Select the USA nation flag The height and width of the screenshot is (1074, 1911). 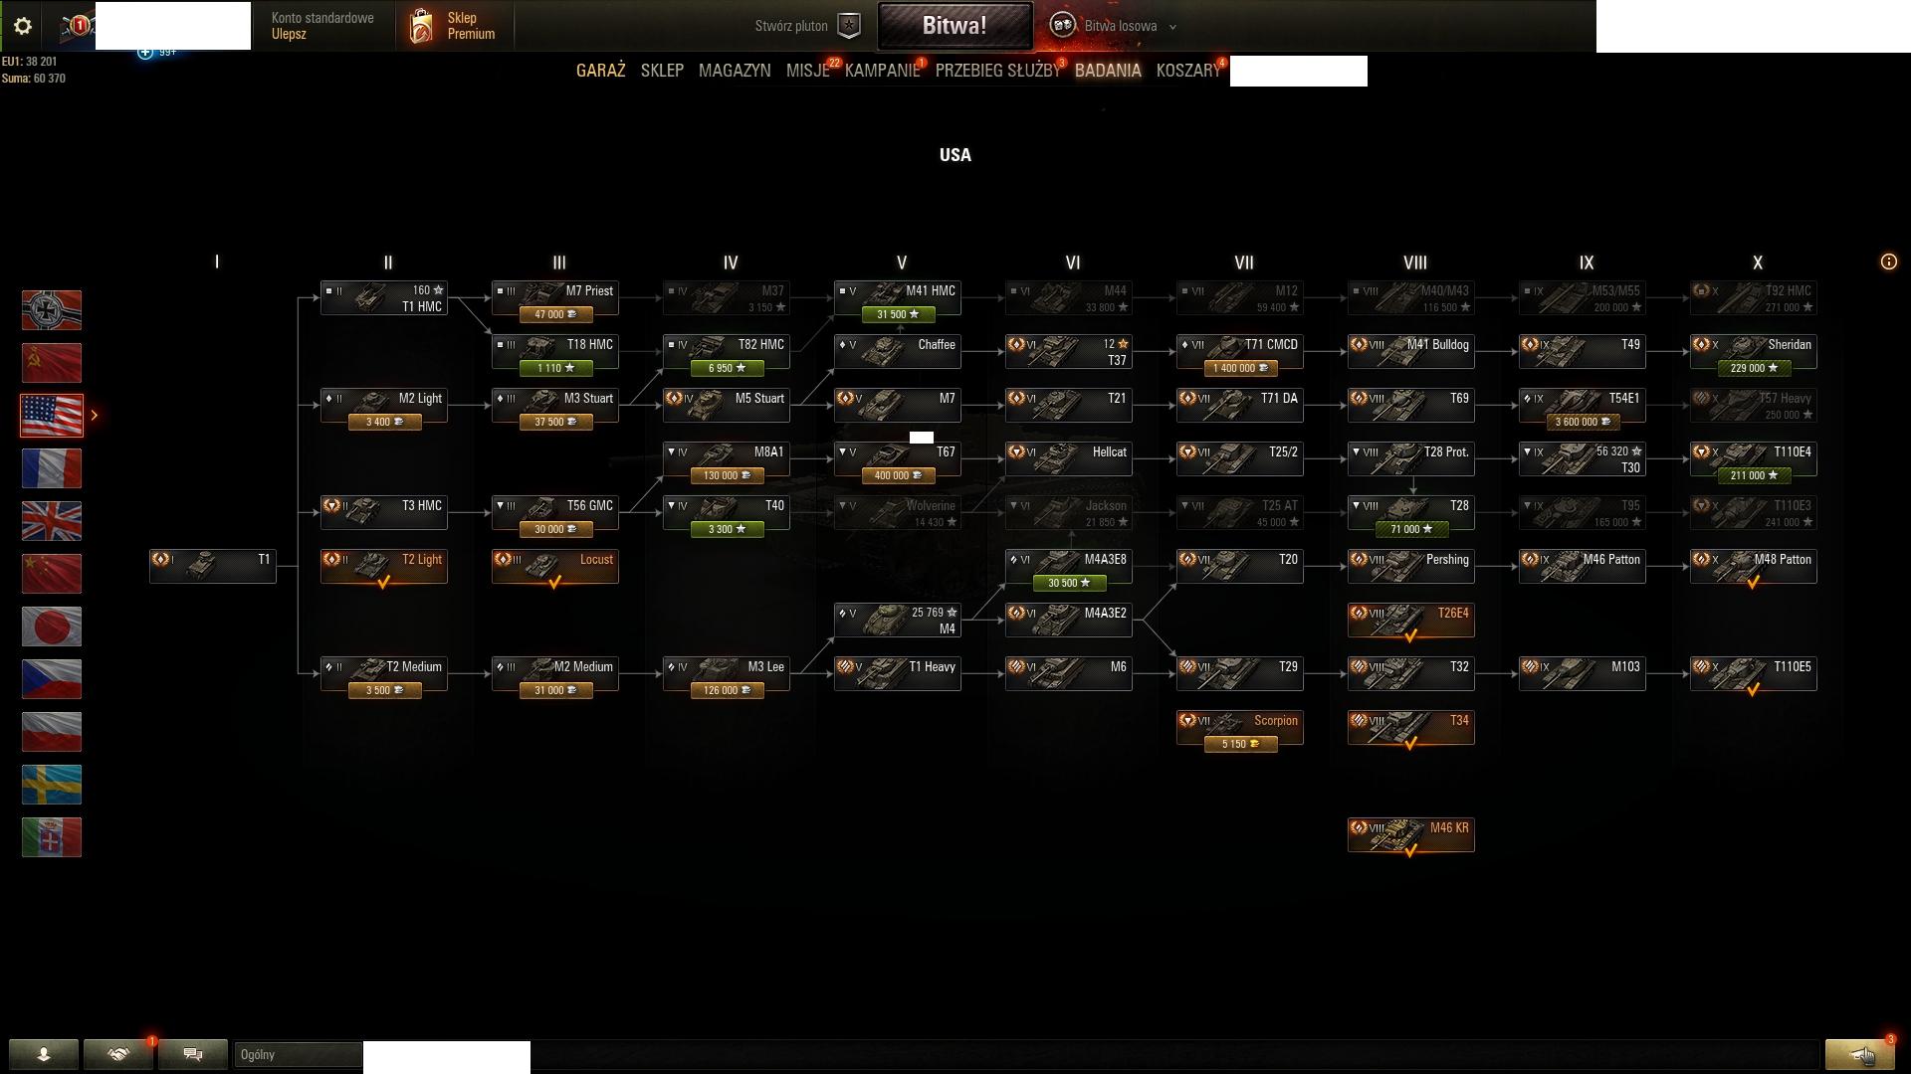coord(52,416)
